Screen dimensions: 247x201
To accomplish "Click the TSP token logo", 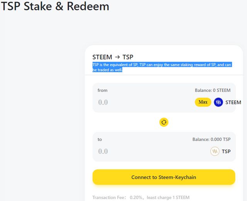I will pyautogui.click(x=215, y=151).
